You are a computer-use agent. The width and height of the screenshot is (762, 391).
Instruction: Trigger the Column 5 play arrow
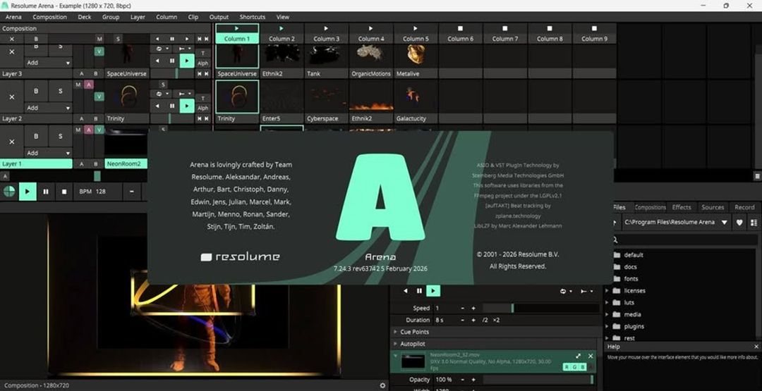pos(416,29)
